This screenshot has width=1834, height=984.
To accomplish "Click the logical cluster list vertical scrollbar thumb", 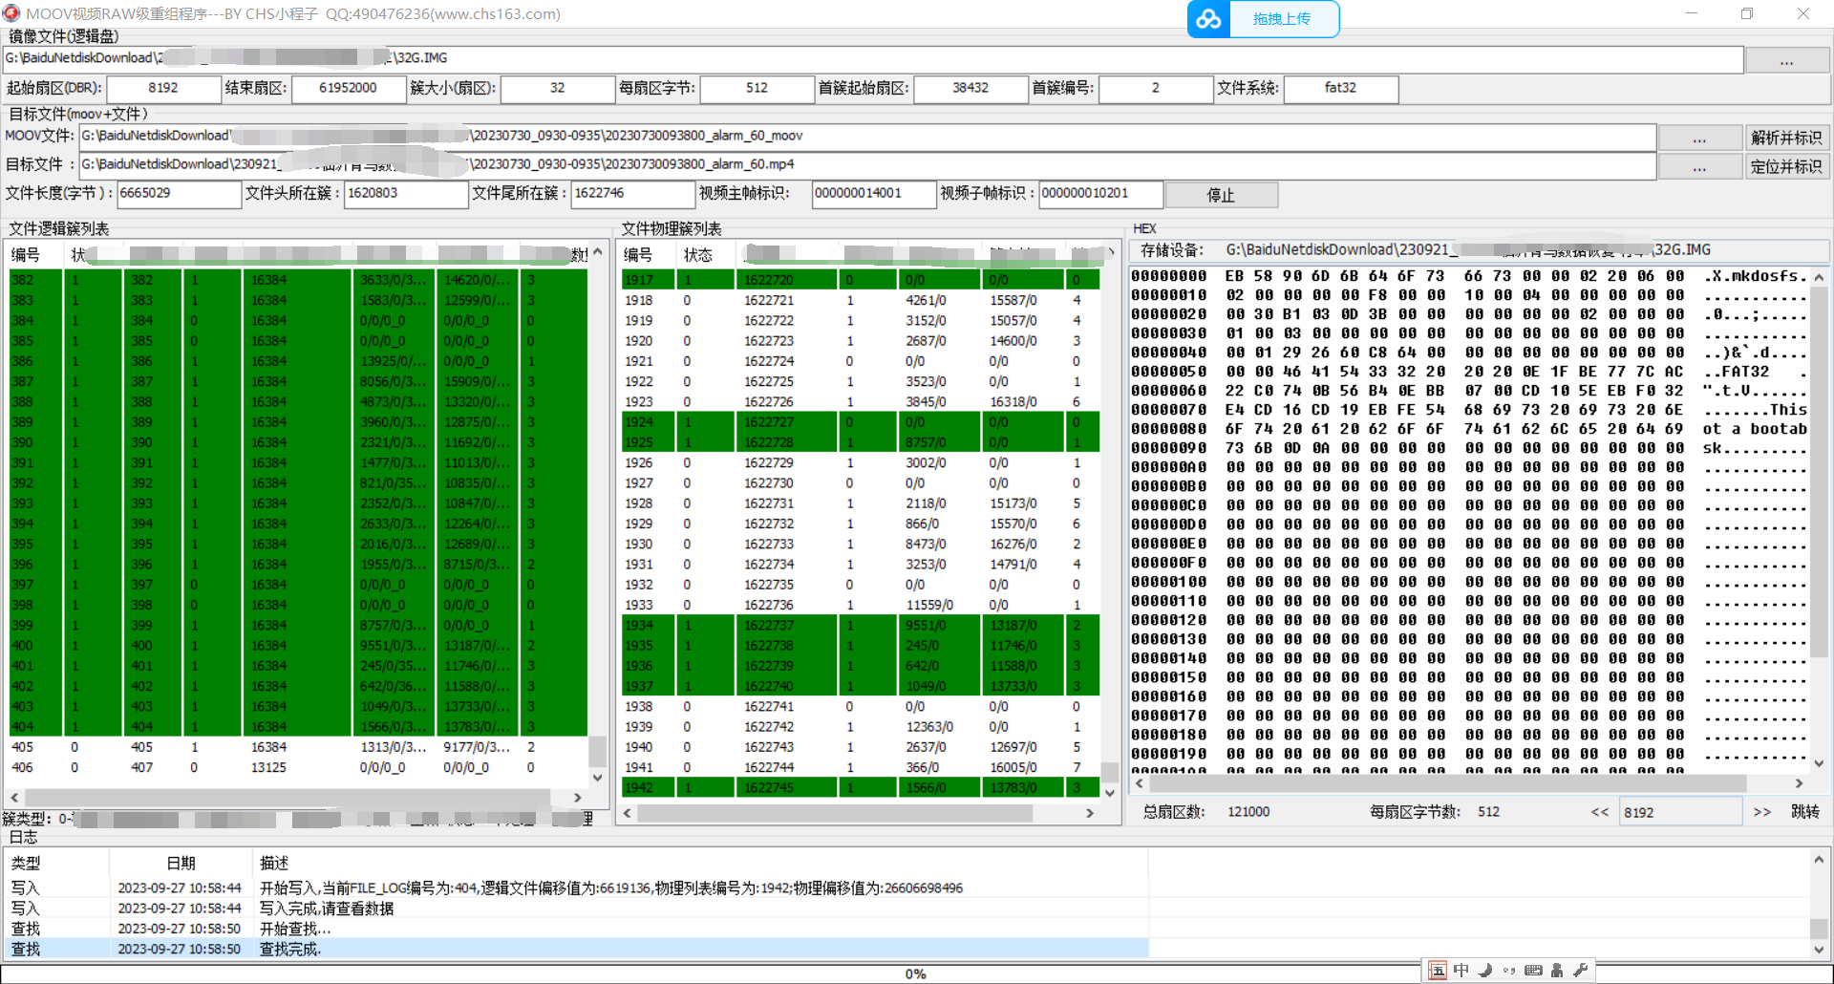I will point(597,751).
